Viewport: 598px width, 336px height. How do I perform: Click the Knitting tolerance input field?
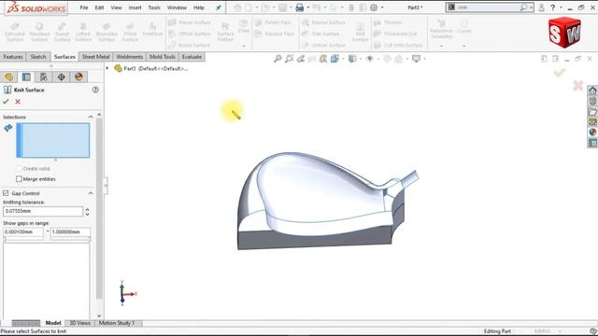tap(43, 211)
